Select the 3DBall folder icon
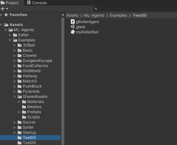177x145 pixels. (20, 45)
